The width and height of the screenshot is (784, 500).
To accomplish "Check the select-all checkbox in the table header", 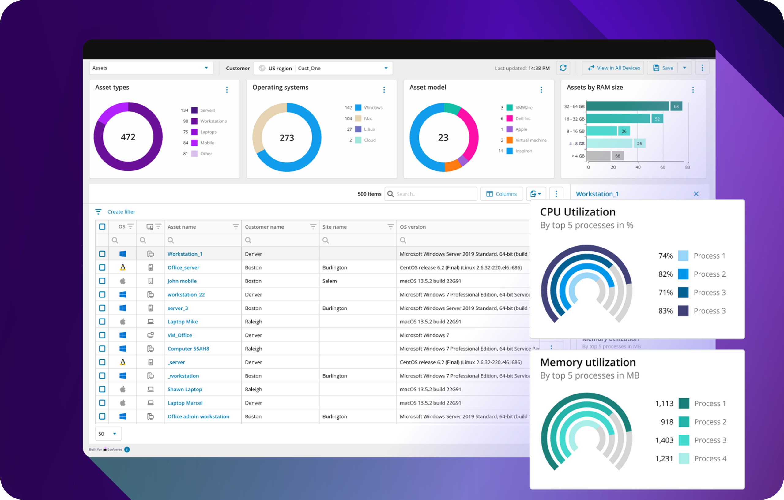I will [102, 227].
